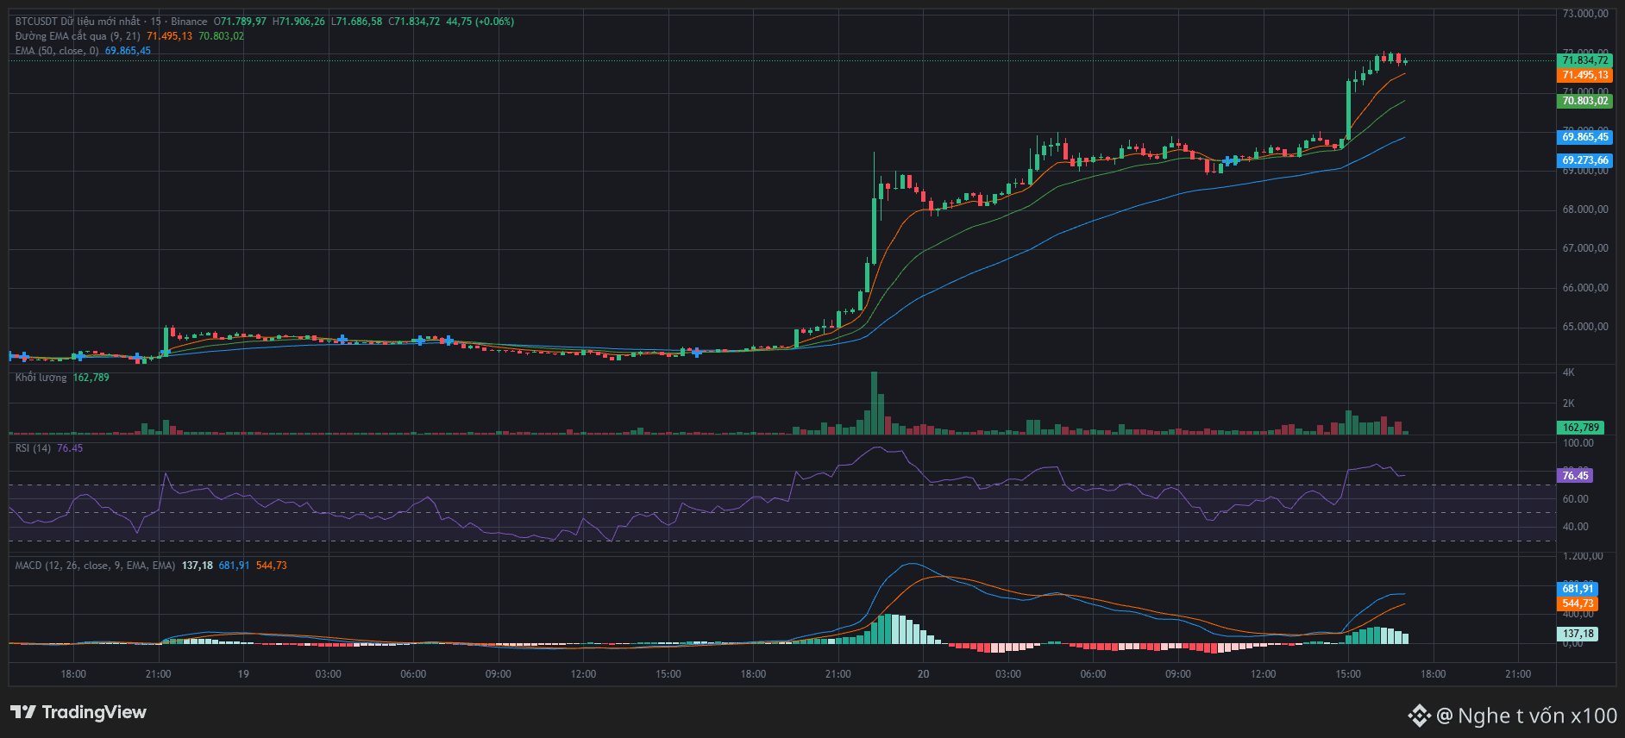The width and height of the screenshot is (1625, 738).
Task: Click the blue 69.273,66 price axis label
Action: 1584,160
